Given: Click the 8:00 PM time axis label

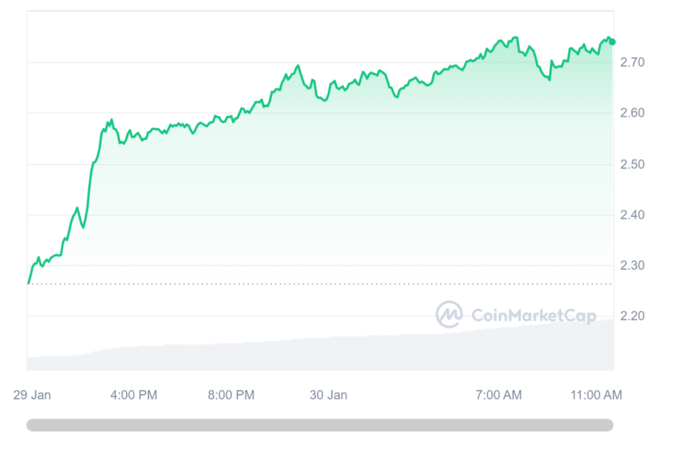Looking at the screenshot, I should (231, 395).
